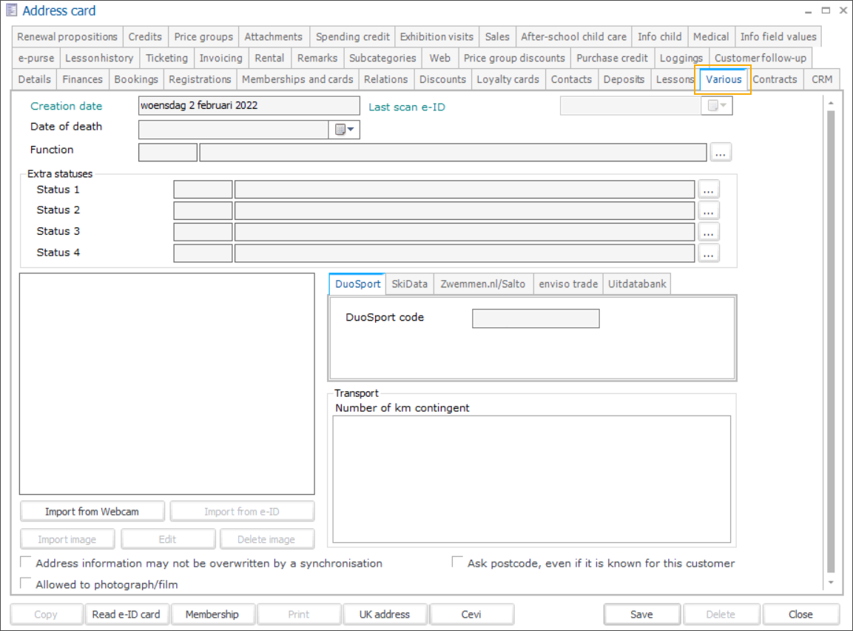The width and height of the screenshot is (853, 631).
Task: Enable address information overwrite protection checkbox
Action: (26, 563)
